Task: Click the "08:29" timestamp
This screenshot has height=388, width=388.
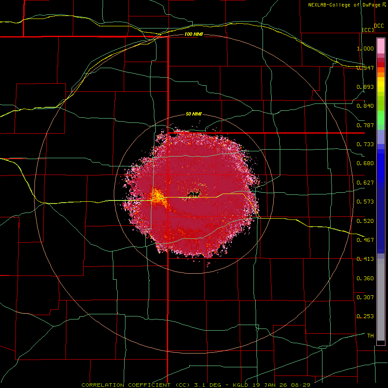Action: point(301,385)
